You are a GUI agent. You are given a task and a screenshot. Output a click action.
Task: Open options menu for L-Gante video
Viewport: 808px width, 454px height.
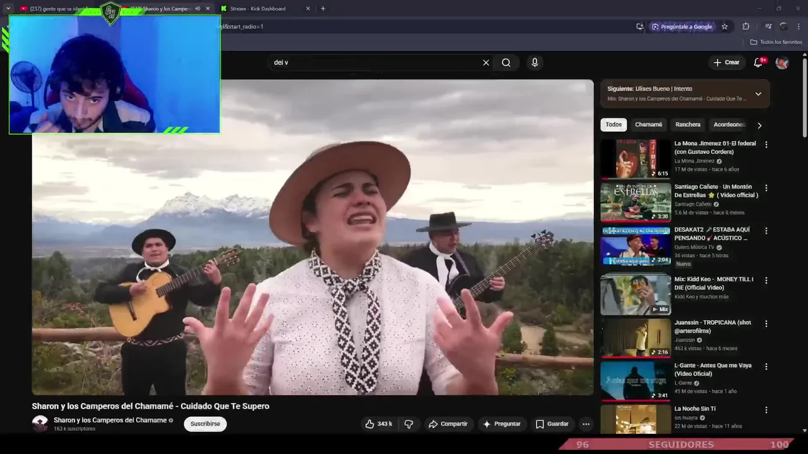[x=766, y=366]
